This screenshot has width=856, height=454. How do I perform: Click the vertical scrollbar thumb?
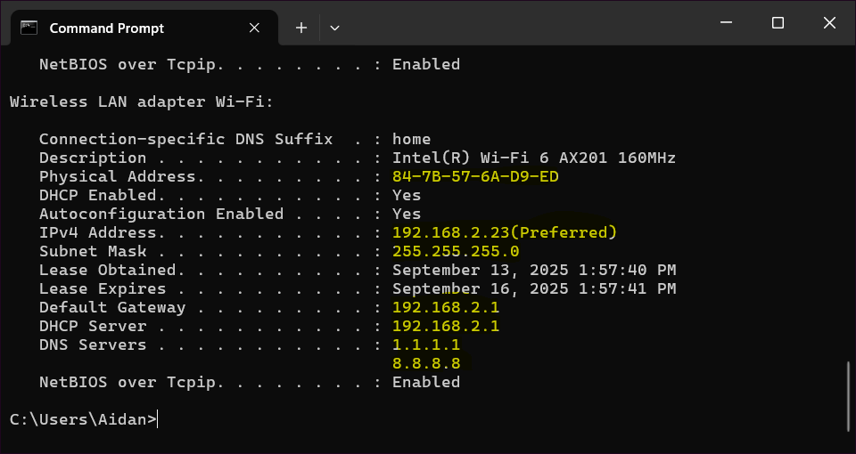point(848,396)
